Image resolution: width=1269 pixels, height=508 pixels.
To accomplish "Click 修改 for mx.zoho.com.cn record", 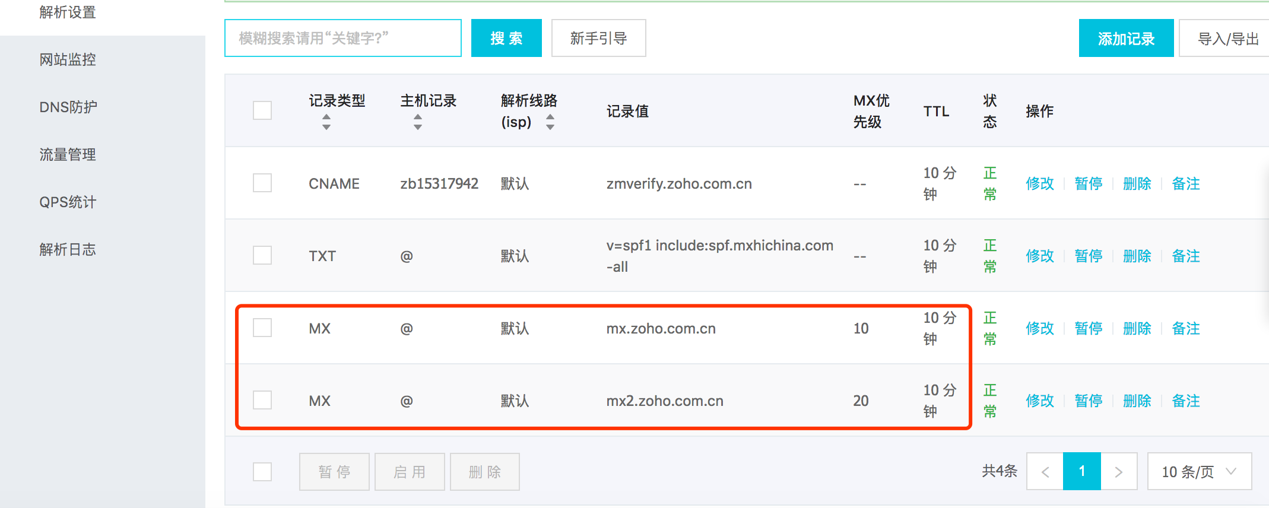I will [x=1040, y=328].
